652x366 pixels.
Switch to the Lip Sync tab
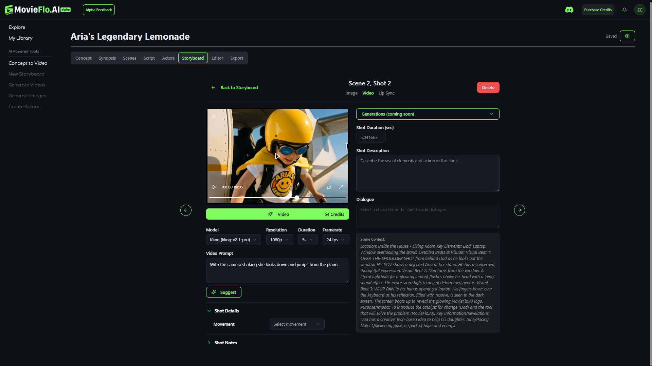[x=386, y=93]
